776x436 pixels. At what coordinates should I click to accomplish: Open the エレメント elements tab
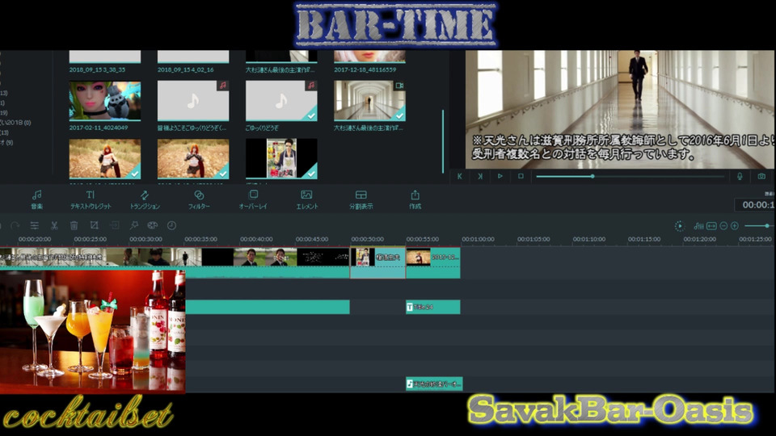[x=307, y=199]
